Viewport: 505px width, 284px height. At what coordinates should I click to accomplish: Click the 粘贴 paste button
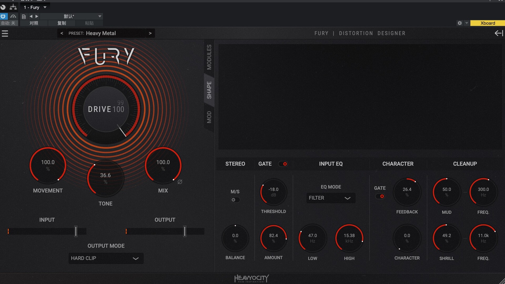point(89,23)
